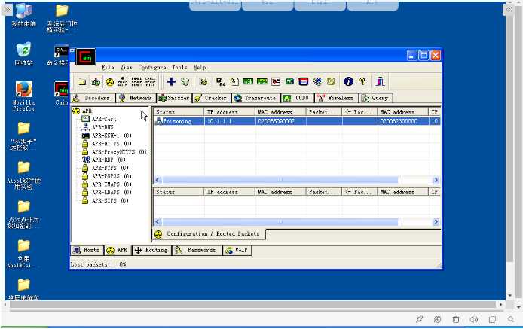Open the Tools menu
This screenshot has height=329, width=523.
click(179, 67)
